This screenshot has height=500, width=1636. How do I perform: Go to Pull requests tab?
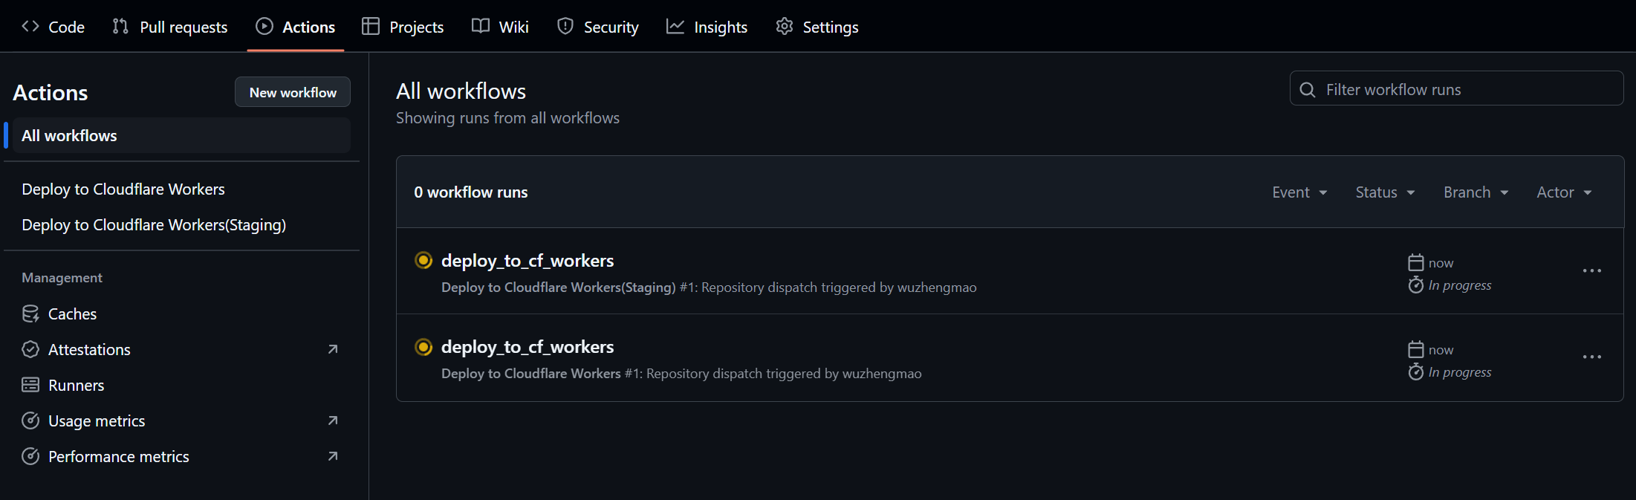170,27
